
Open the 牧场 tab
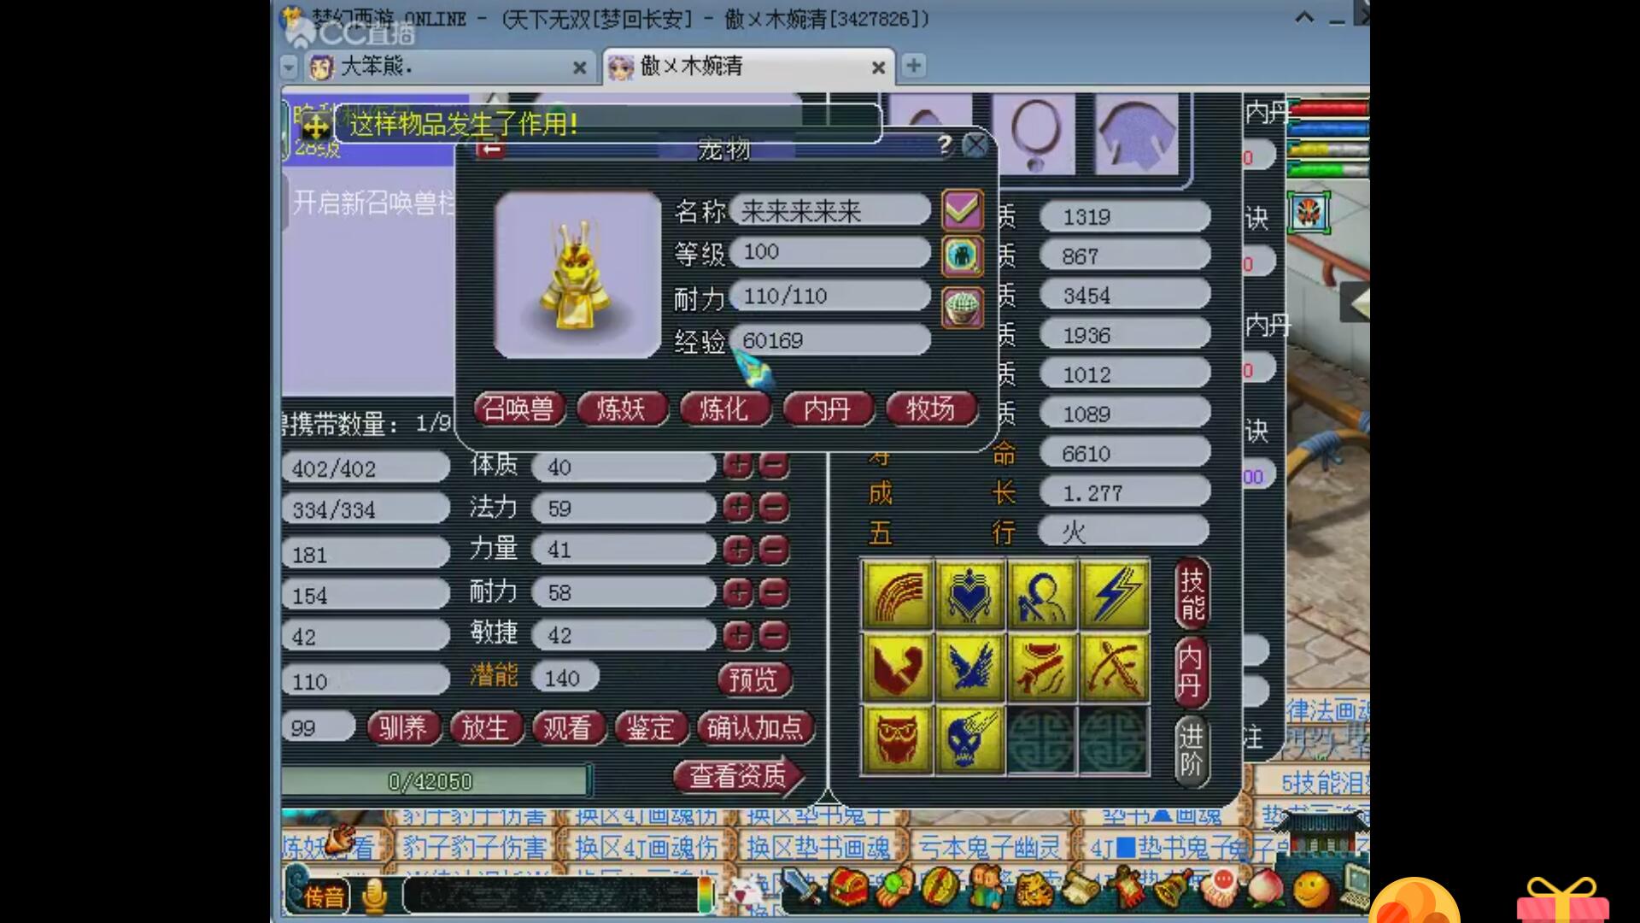(931, 409)
